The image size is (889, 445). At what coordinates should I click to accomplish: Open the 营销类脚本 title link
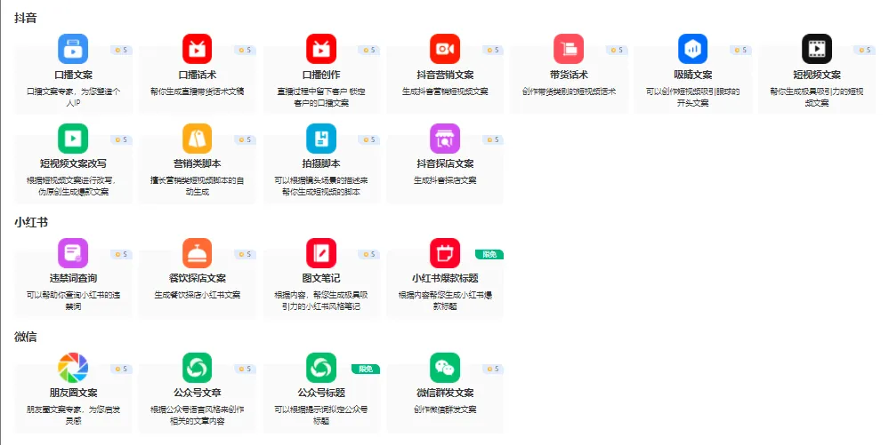[x=198, y=163]
